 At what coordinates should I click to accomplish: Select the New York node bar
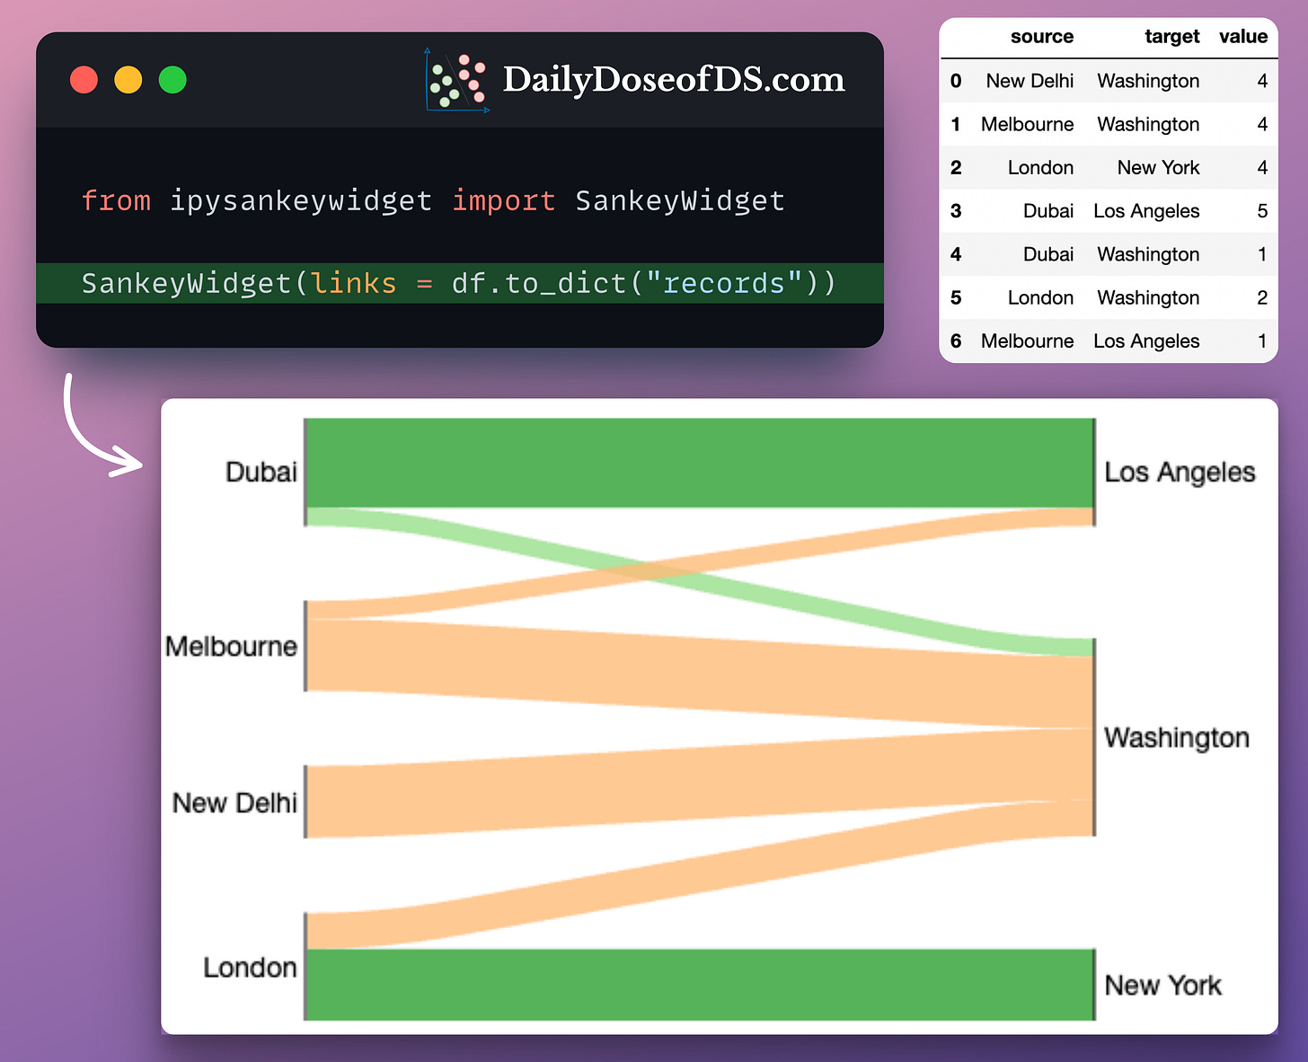tap(1094, 984)
